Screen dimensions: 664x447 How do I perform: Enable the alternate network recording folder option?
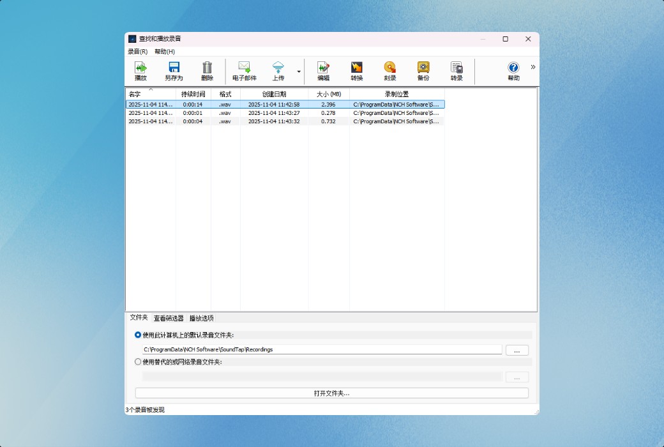[x=137, y=361]
